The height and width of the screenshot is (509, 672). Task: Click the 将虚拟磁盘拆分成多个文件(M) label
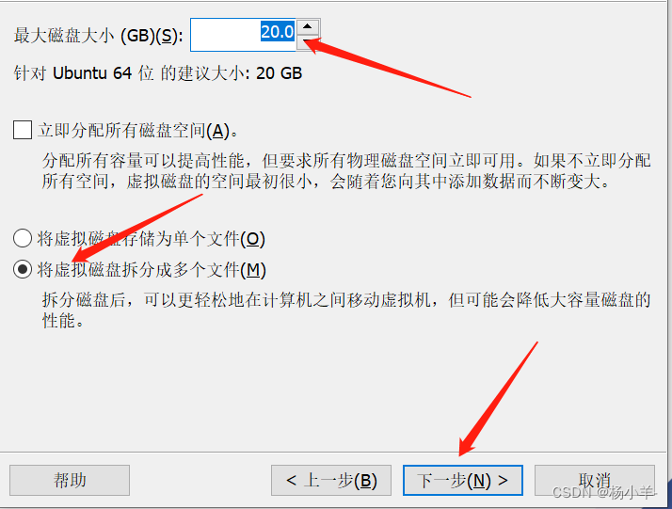pyautogui.click(x=152, y=270)
